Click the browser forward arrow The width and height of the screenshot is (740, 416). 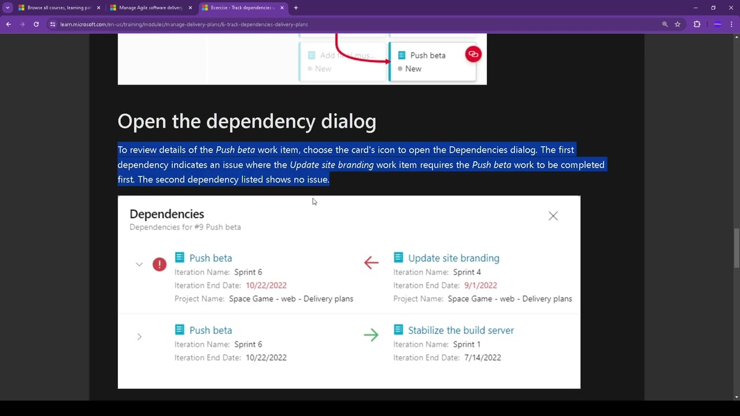point(22,24)
